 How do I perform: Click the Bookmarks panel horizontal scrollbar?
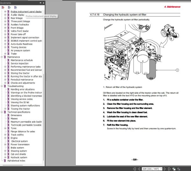[13, 165]
